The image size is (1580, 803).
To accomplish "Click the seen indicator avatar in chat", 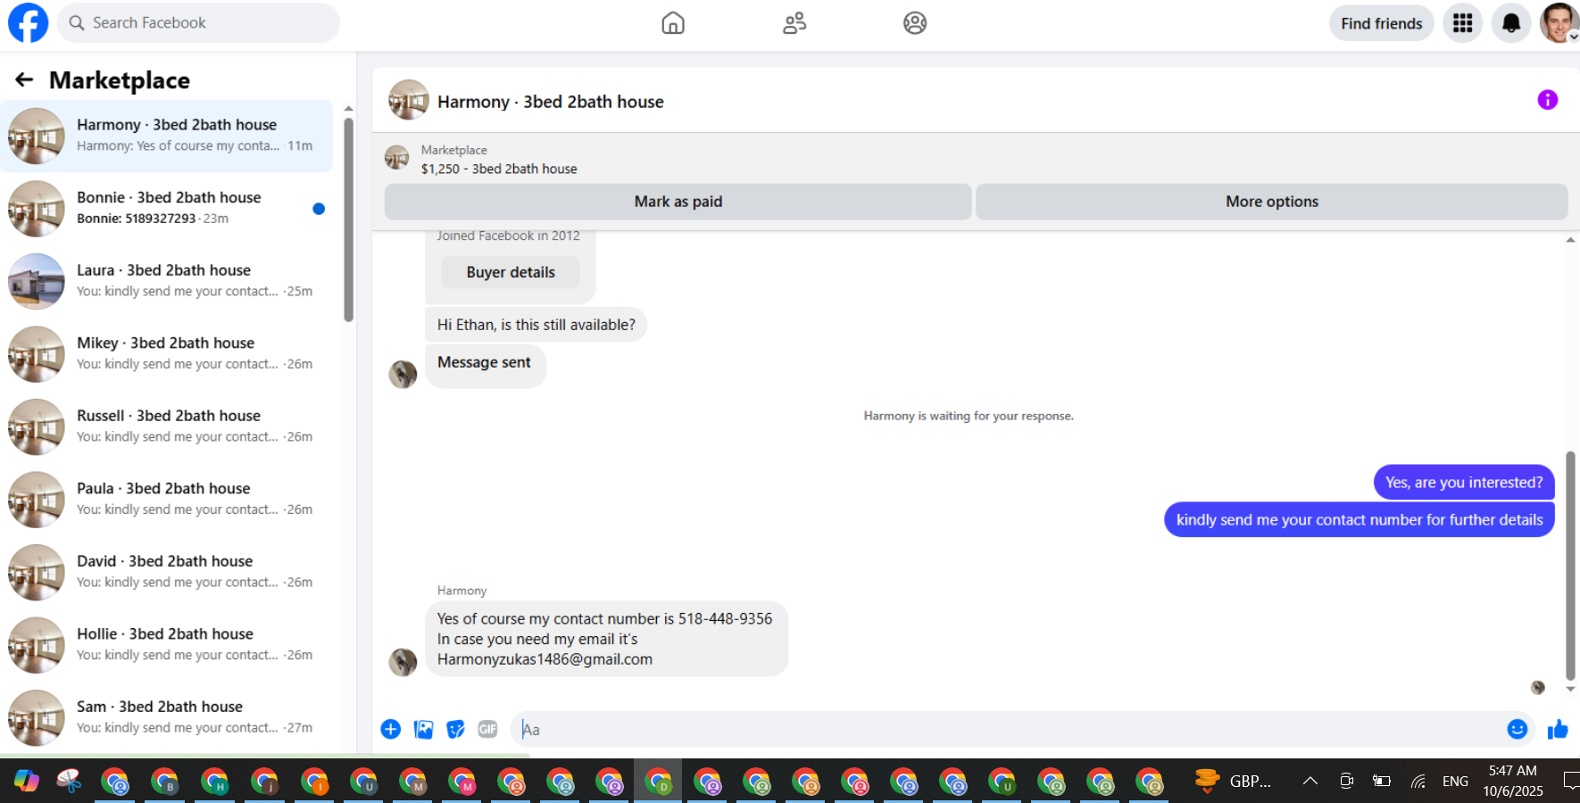I will click(x=1537, y=688).
